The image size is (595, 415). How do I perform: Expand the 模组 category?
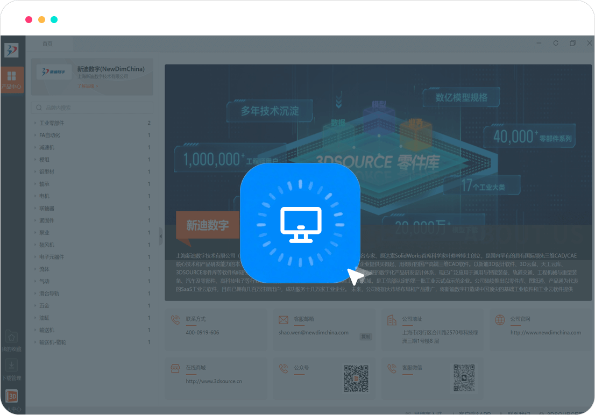pyautogui.click(x=36, y=159)
